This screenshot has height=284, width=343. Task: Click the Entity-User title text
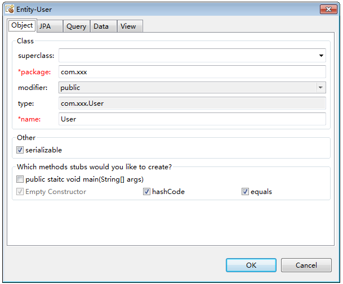click(x=34, y=10)
